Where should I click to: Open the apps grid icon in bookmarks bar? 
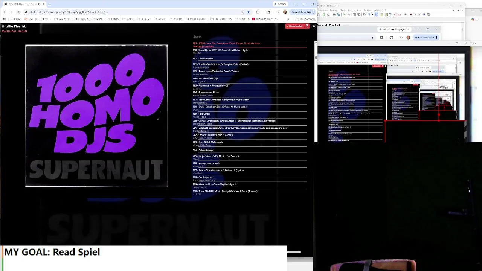tap(4, 19)
